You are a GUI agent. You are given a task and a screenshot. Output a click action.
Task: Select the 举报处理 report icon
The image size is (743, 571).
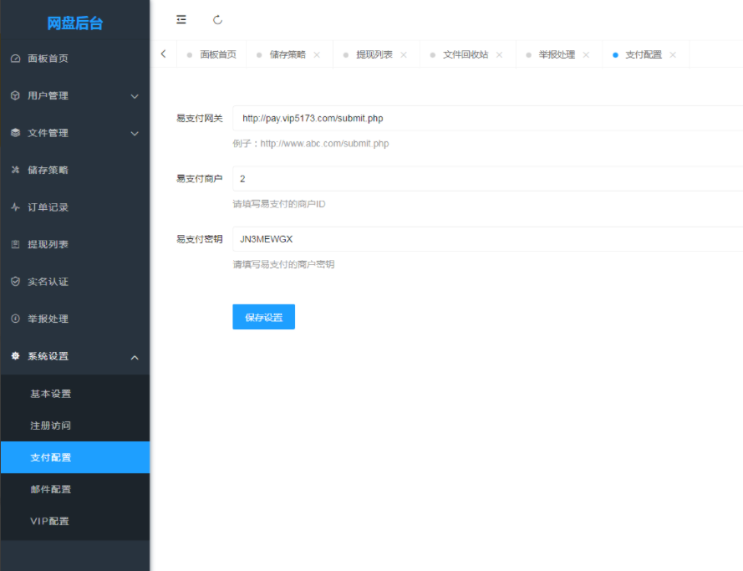[14, 319]
